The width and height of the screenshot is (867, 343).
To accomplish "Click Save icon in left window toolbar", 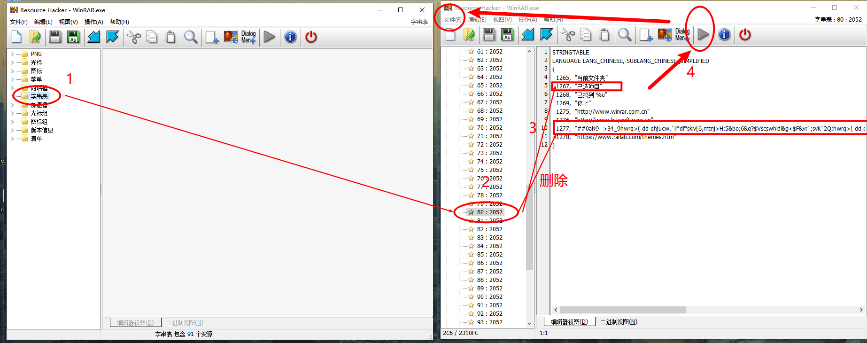I will coord(55,37).
